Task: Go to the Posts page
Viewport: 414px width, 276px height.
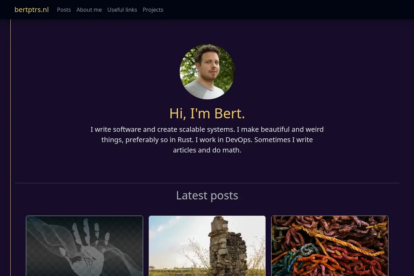Action: (x=64, y=10)
